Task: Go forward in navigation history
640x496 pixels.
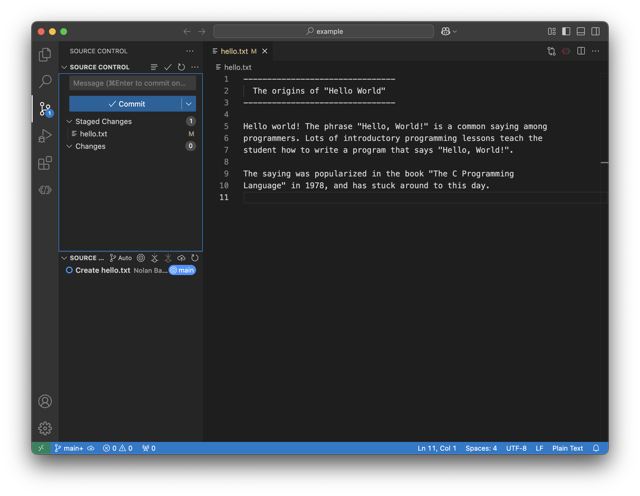Action: 202,31
